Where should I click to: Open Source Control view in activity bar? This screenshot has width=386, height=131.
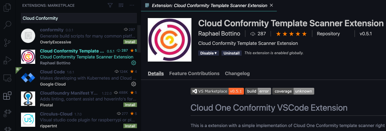pyautogui.click(x=7, y=43)
